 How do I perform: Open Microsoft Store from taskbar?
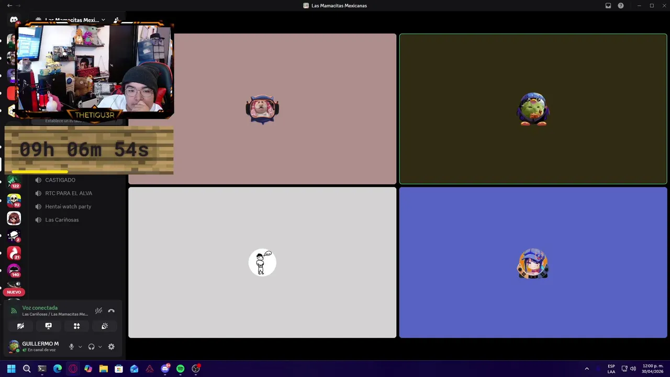(119, 369)
